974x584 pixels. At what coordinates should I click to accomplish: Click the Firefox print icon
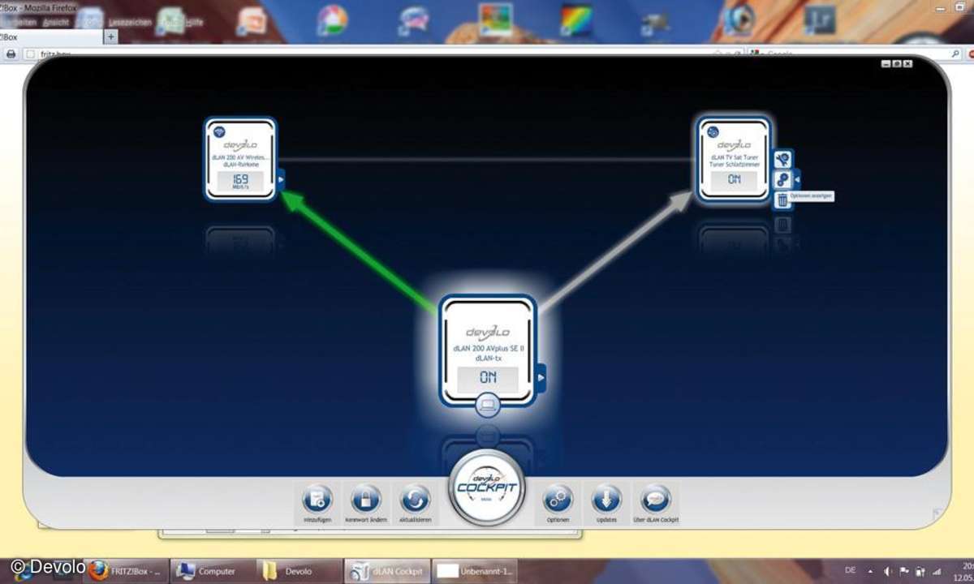coord(11,54)
